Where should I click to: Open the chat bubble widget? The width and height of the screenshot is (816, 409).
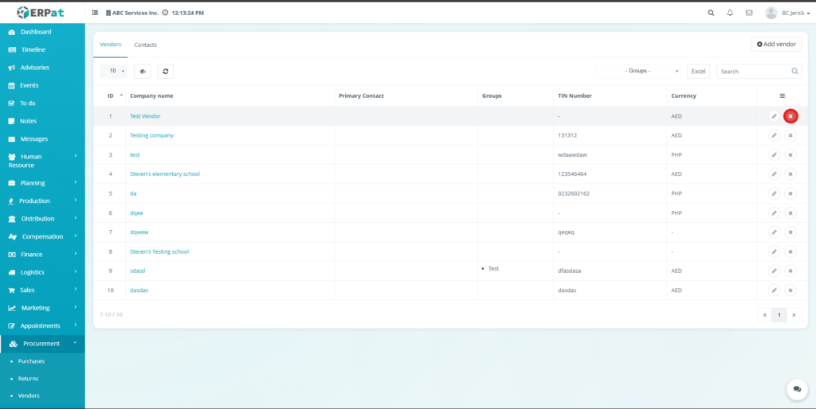click(796, 389)
